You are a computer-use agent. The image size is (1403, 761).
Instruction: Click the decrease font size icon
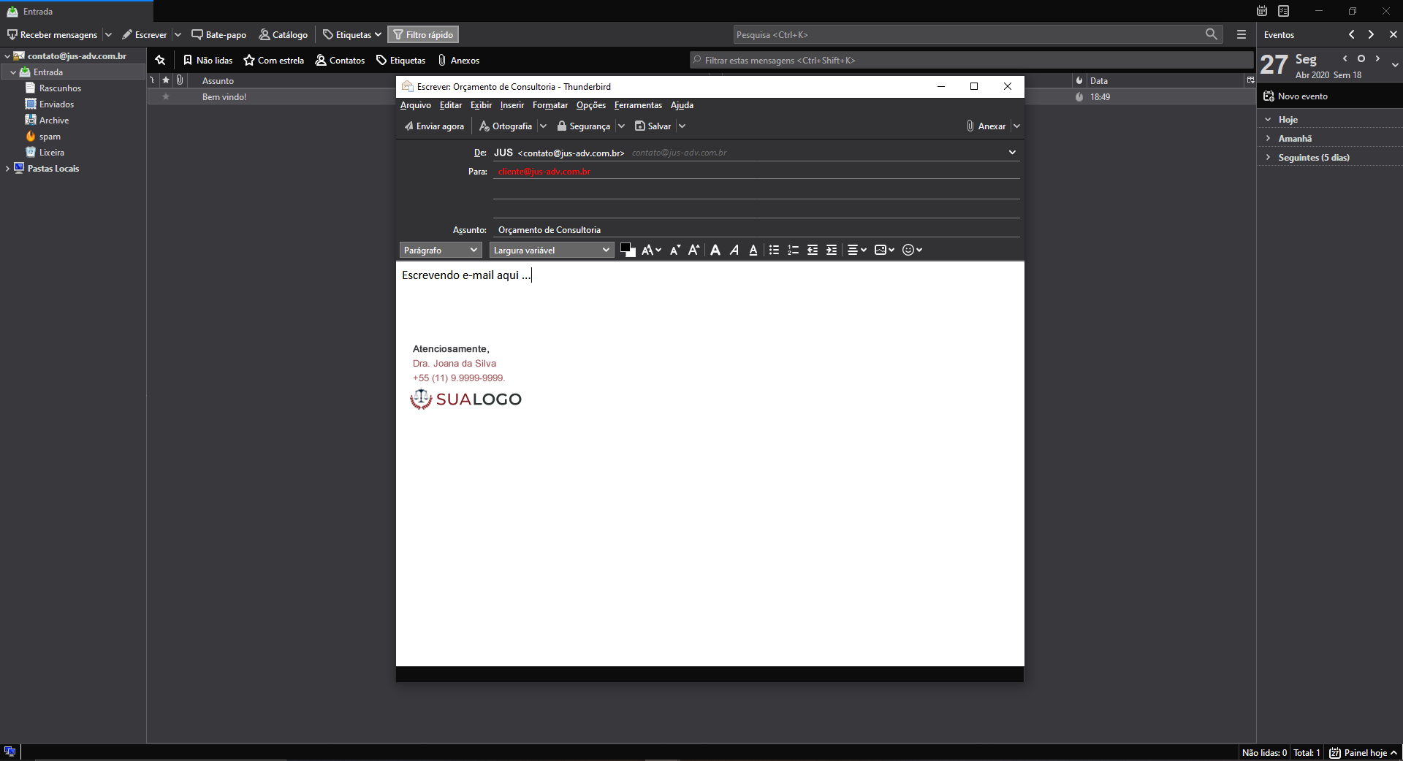(x=674, y=251)
